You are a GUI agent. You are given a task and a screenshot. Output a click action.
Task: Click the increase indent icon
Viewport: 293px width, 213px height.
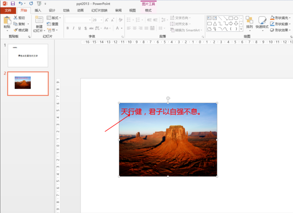tap(155, 20)
